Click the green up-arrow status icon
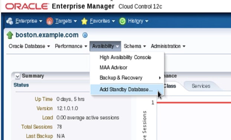 10,35
